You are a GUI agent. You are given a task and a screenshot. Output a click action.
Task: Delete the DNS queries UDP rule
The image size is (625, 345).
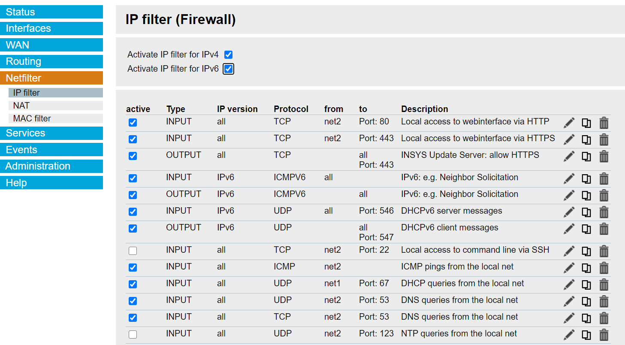pos(604,301)
